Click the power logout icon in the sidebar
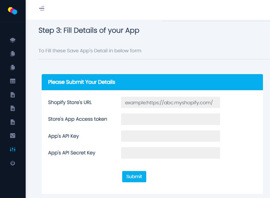270x198 pixels. coord(13,163)
